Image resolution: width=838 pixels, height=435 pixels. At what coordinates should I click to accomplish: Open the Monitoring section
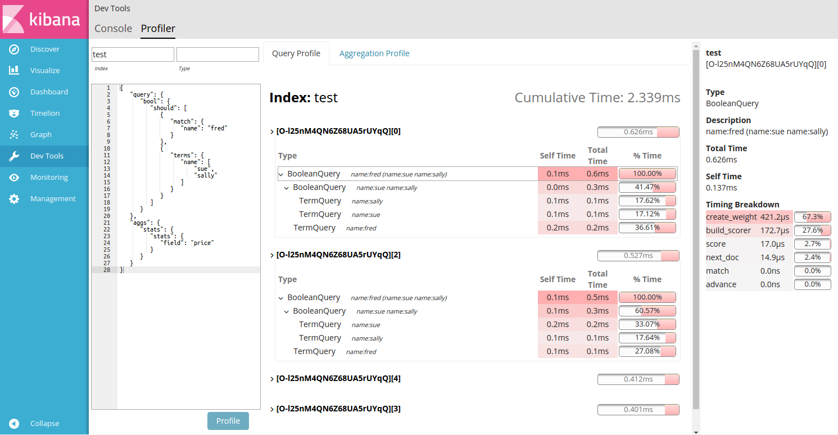click(x=13, y=177)
